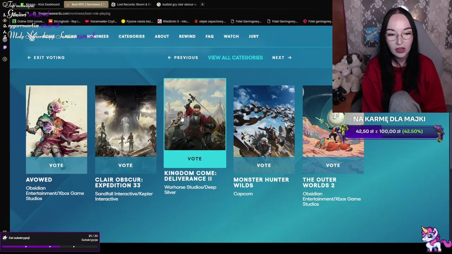Open the budżet gry clair obscur tab
The image size is (452, 254).
coord(177,4)
